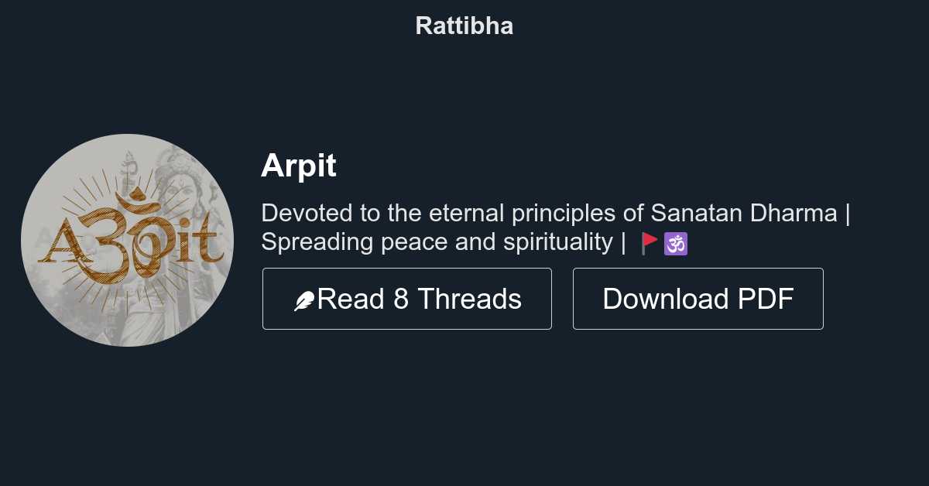Click the feather icon beside Read 8 Threads
Viewport: 929px width, 486px height.
[x=304, y=301]
